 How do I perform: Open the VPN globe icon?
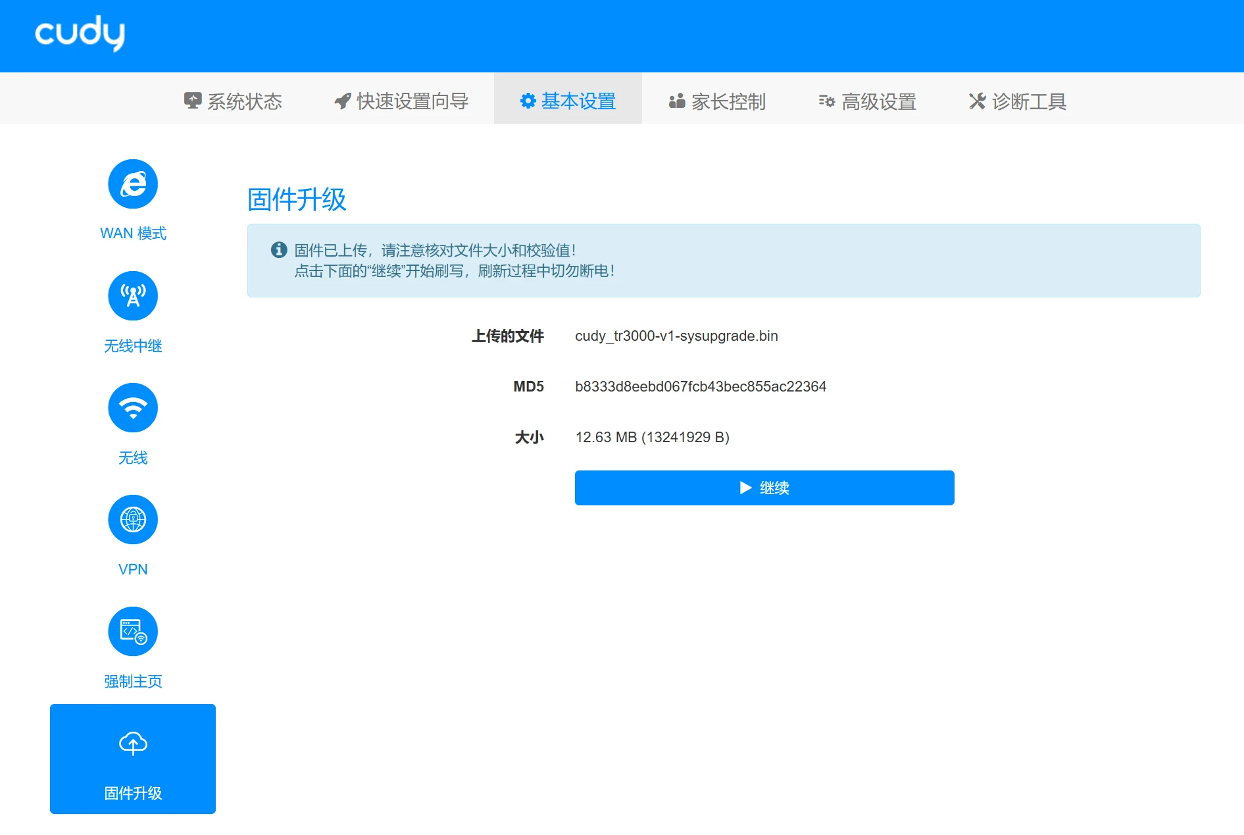pyautogui.click(x=133, y=520)
